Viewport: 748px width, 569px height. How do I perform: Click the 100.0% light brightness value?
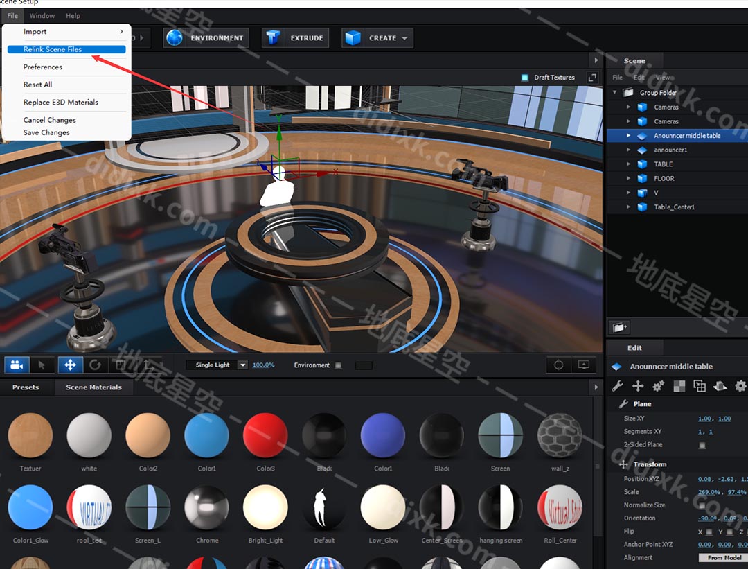pos(263,365)
